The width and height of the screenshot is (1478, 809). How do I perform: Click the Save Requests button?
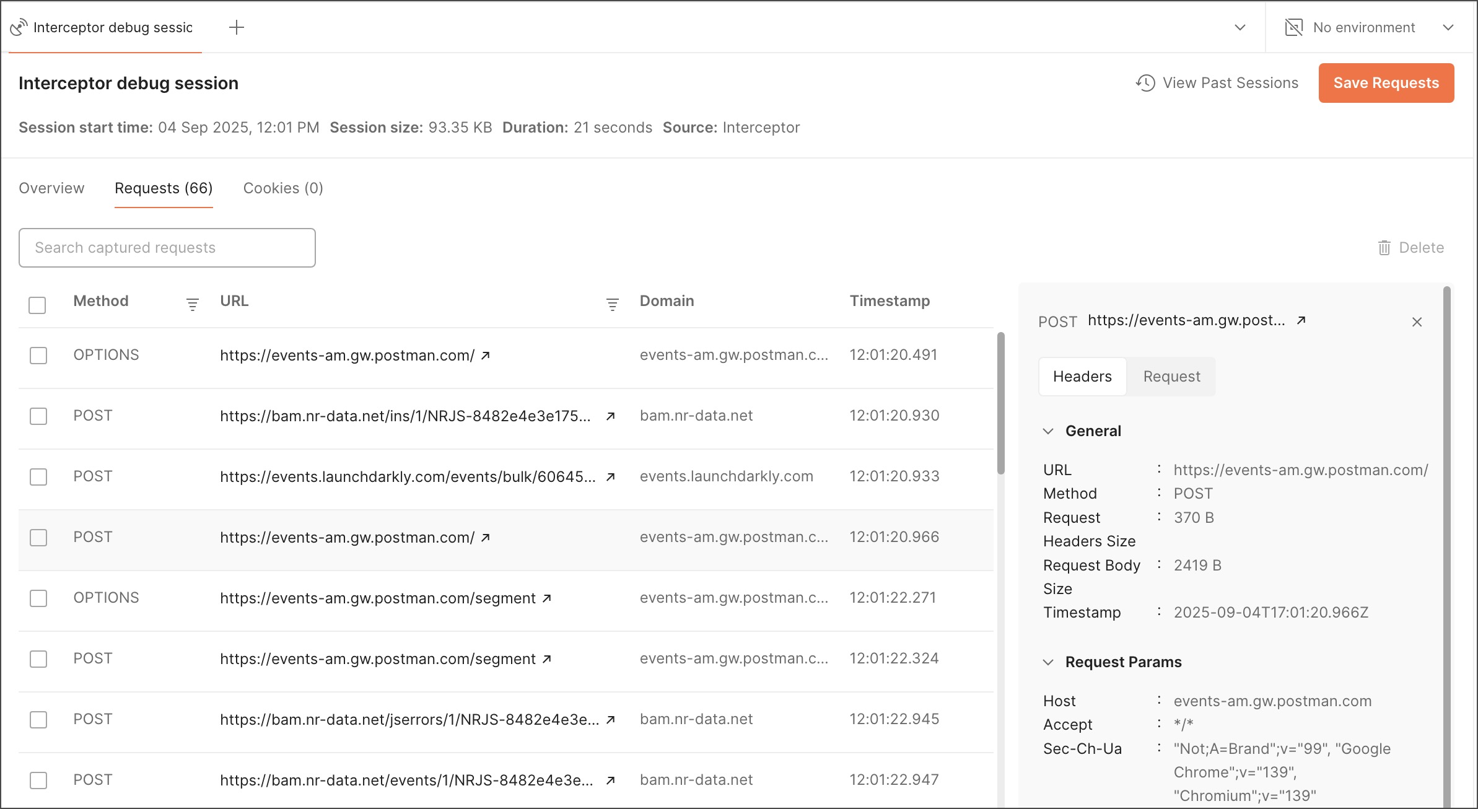point(1386,83)
